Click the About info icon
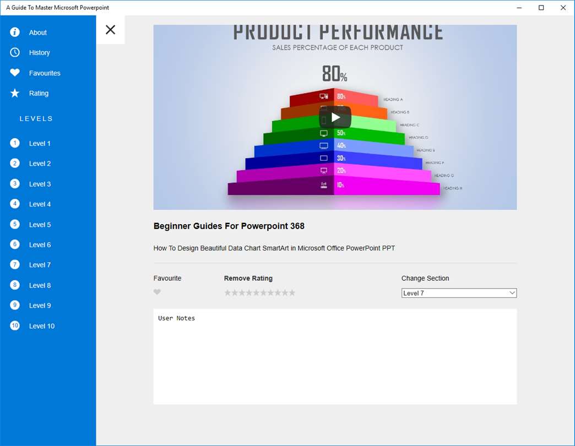Viewport: 575px width, 446px height. point(15,32)
